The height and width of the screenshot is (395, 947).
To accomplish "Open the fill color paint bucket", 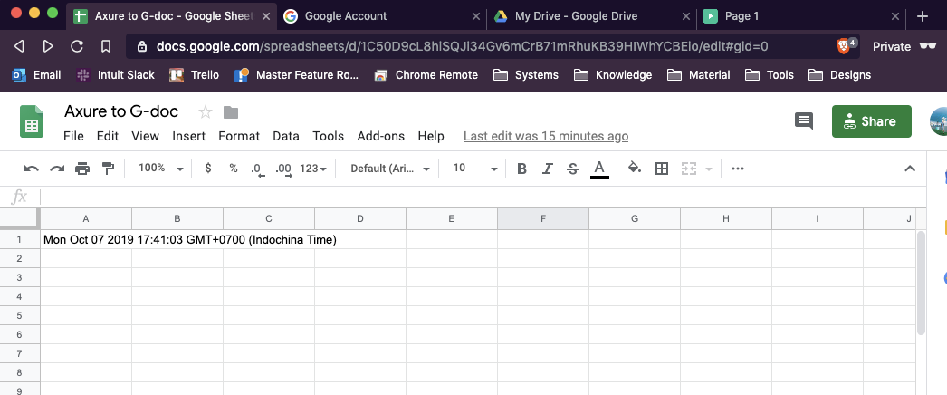I will pos(635,169).
